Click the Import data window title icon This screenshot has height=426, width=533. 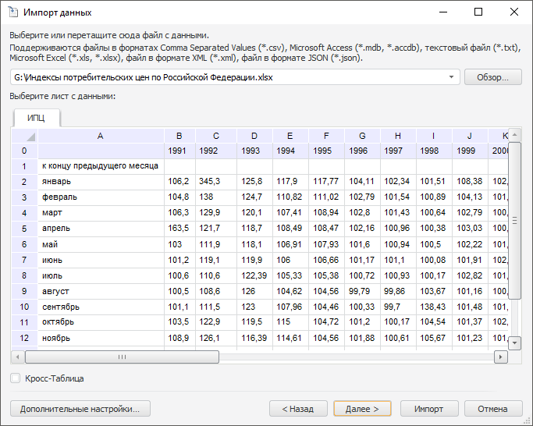click(12, 12)
